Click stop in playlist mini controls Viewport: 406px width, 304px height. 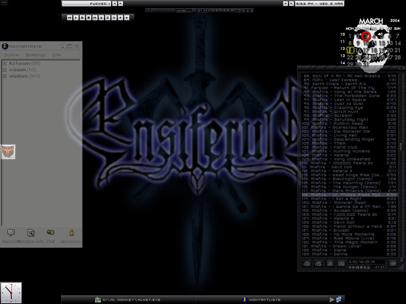point(361,267)
